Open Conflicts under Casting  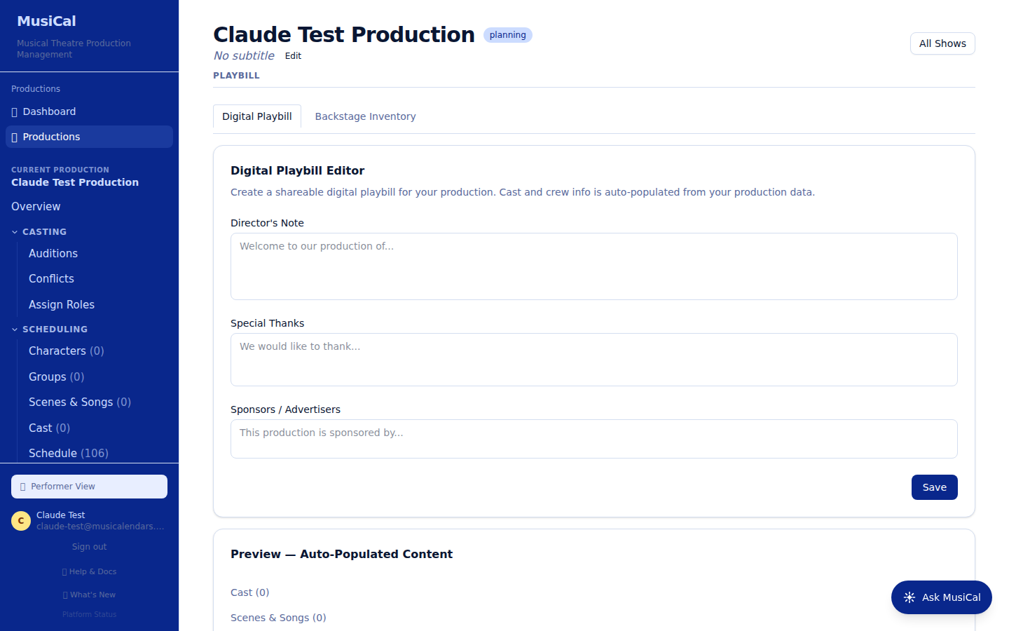coord(51,279)
